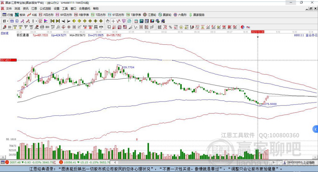This screenshot has height=172, width=318.
Task: Click the black right arrow to step forward
Action: (x=69, y=21)
